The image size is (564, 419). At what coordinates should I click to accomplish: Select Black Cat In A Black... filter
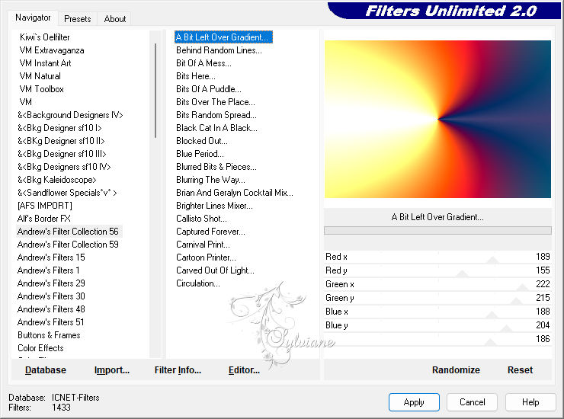[216, 128]
